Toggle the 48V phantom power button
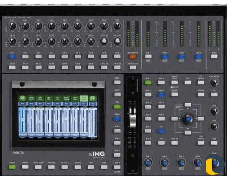 (x=91, y=167)
